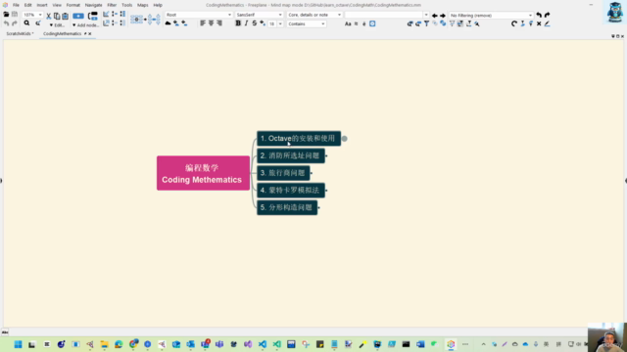Toggle approximate matching option
Screen dimensions: 627x352
[356, 23]
